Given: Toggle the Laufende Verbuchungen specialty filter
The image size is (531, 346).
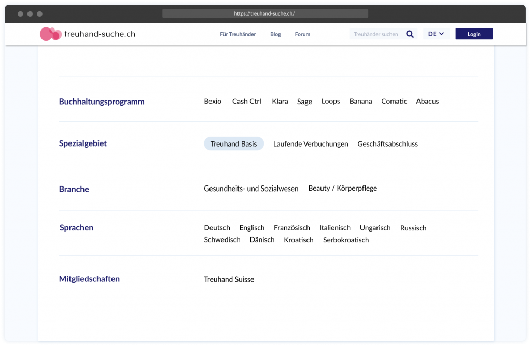Looking at the screenshot, I should click(311, 144).
